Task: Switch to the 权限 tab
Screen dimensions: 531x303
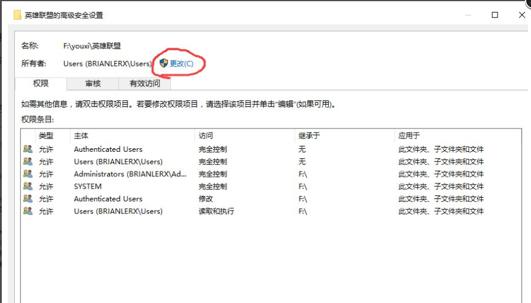Action: [x=41, y=84]
